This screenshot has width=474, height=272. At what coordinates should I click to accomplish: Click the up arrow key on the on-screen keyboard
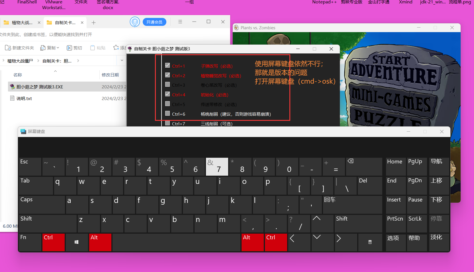(x=322, y=223)
